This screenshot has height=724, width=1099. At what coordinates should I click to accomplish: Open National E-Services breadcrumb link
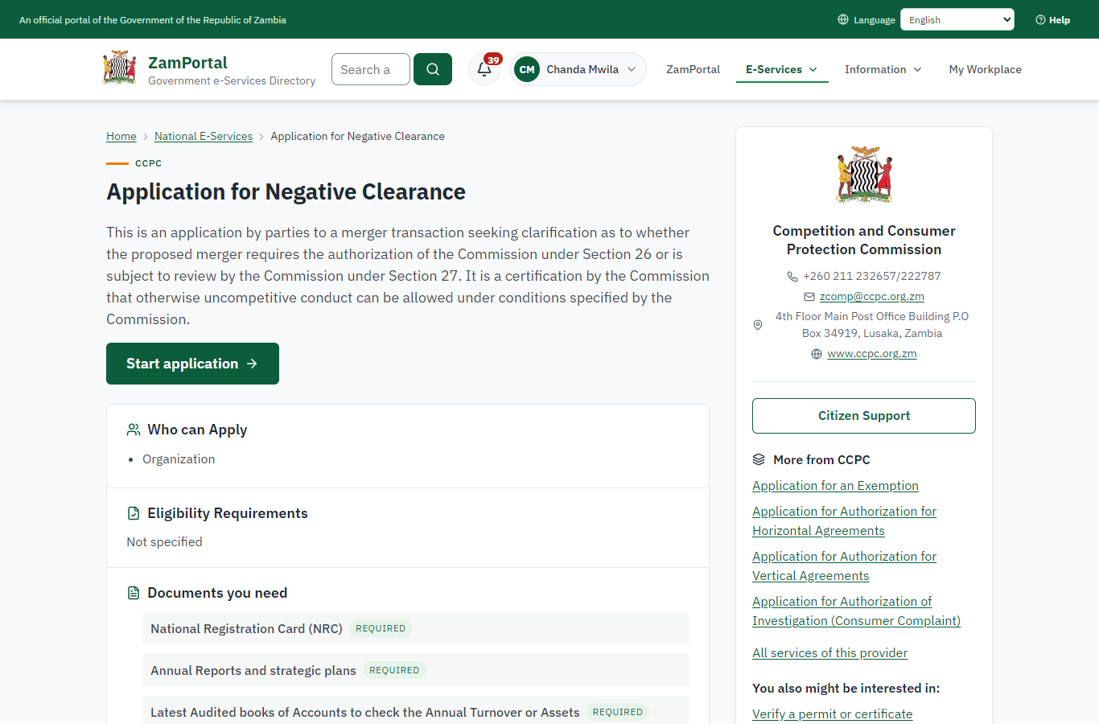(x=204, y=136)
